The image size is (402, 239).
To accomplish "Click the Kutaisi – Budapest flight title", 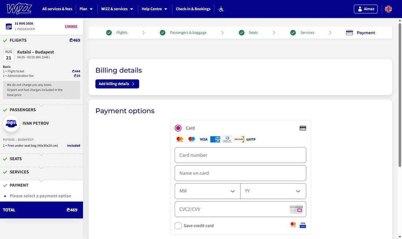I will [x=35, y=52].
